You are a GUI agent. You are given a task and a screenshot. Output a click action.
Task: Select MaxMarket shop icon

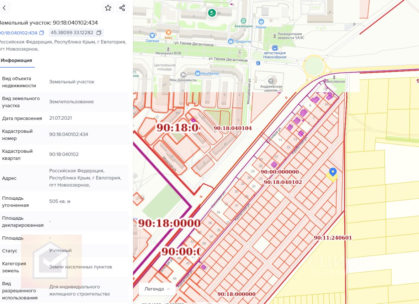[198, 73]
